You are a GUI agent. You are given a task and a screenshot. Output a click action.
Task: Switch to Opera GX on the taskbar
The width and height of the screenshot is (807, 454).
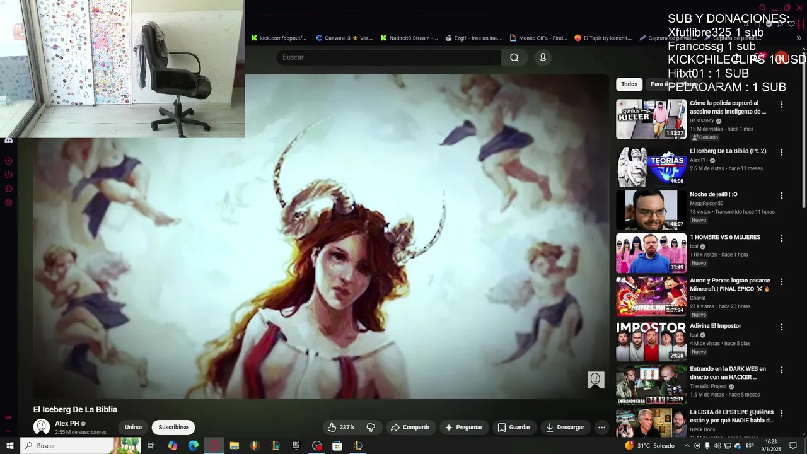(x=214, y=446)
